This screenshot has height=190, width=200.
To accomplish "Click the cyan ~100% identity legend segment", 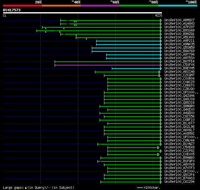I will coord(178,6).
